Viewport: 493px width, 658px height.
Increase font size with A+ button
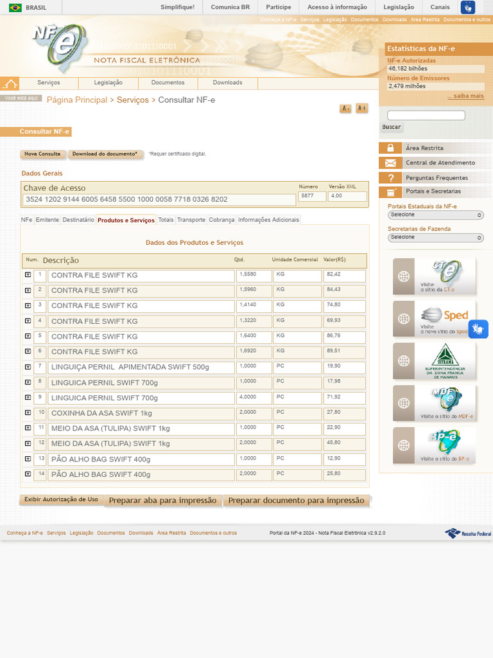(x=362, y=108)
